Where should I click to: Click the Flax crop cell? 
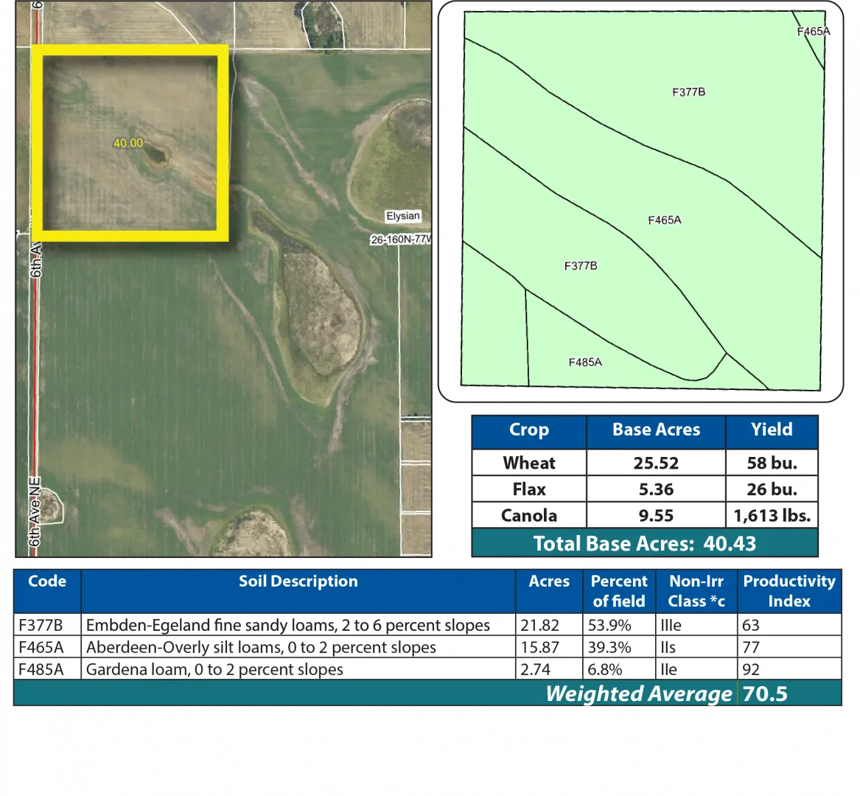pos(528,489)
